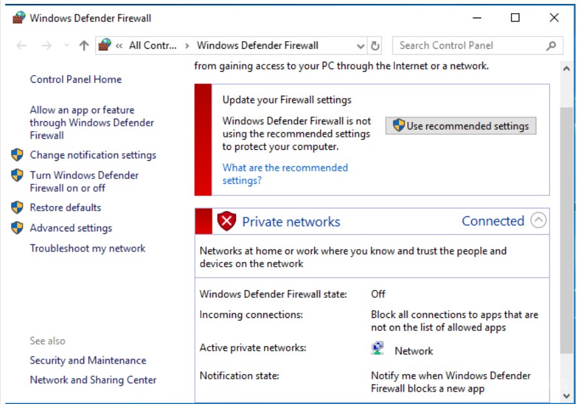Maximize the Firewall window

pos(515,18)
